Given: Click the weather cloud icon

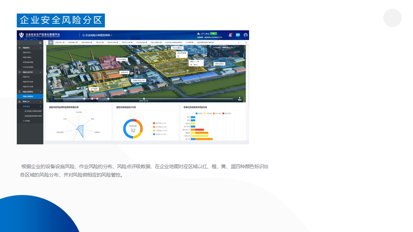Looking at the screenshot, I should [x=198, y=34].
